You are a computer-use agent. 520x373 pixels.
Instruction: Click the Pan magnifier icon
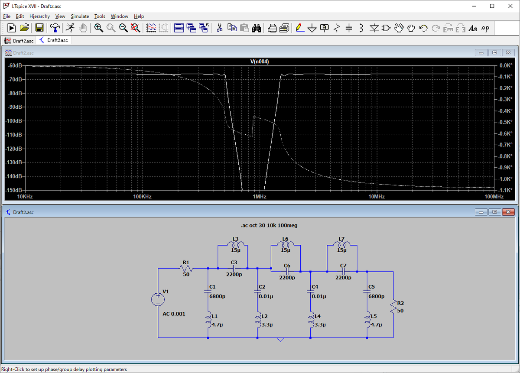(111, 28)
